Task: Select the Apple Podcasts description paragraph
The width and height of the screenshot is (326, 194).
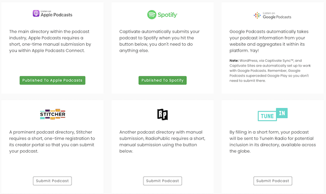Action: point(50,41)
